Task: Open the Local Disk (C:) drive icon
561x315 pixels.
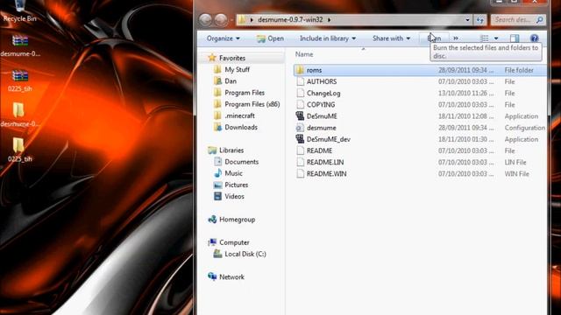Action: [x=217, y=254]
